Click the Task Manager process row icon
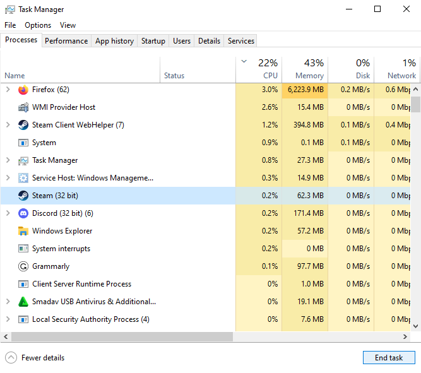The width and height of the screenshot is (421, 373). (23, 160)
